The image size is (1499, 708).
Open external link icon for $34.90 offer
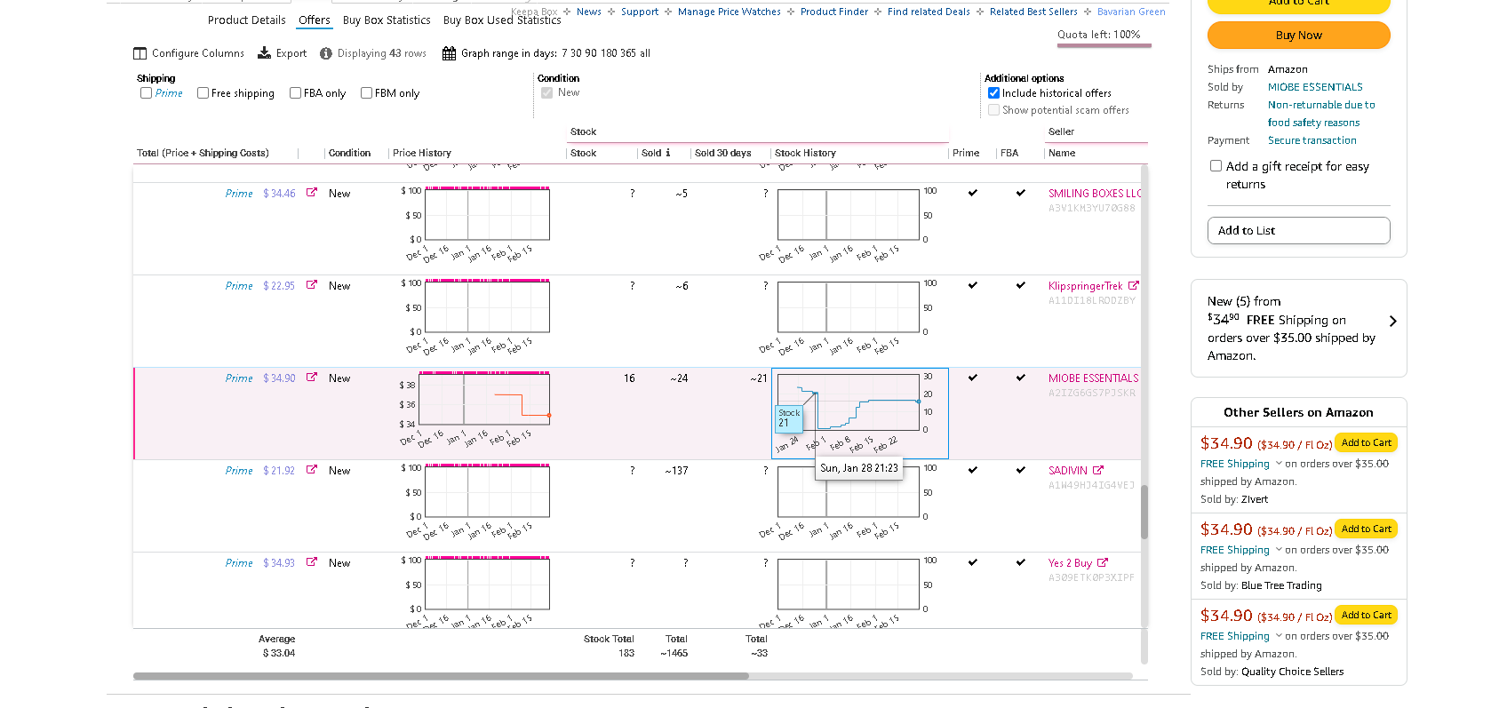(312, 378)
